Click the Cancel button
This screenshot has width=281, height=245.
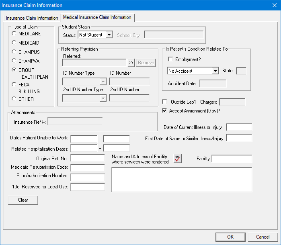pos(263,237)
